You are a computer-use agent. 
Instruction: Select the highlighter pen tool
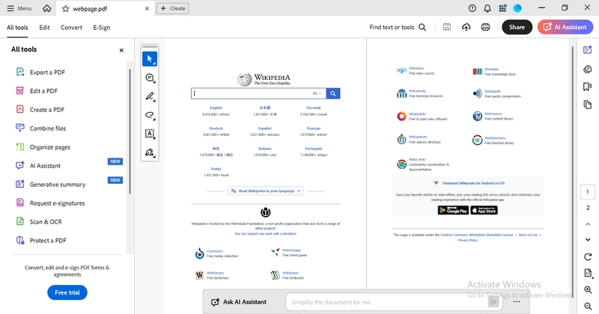150,96
